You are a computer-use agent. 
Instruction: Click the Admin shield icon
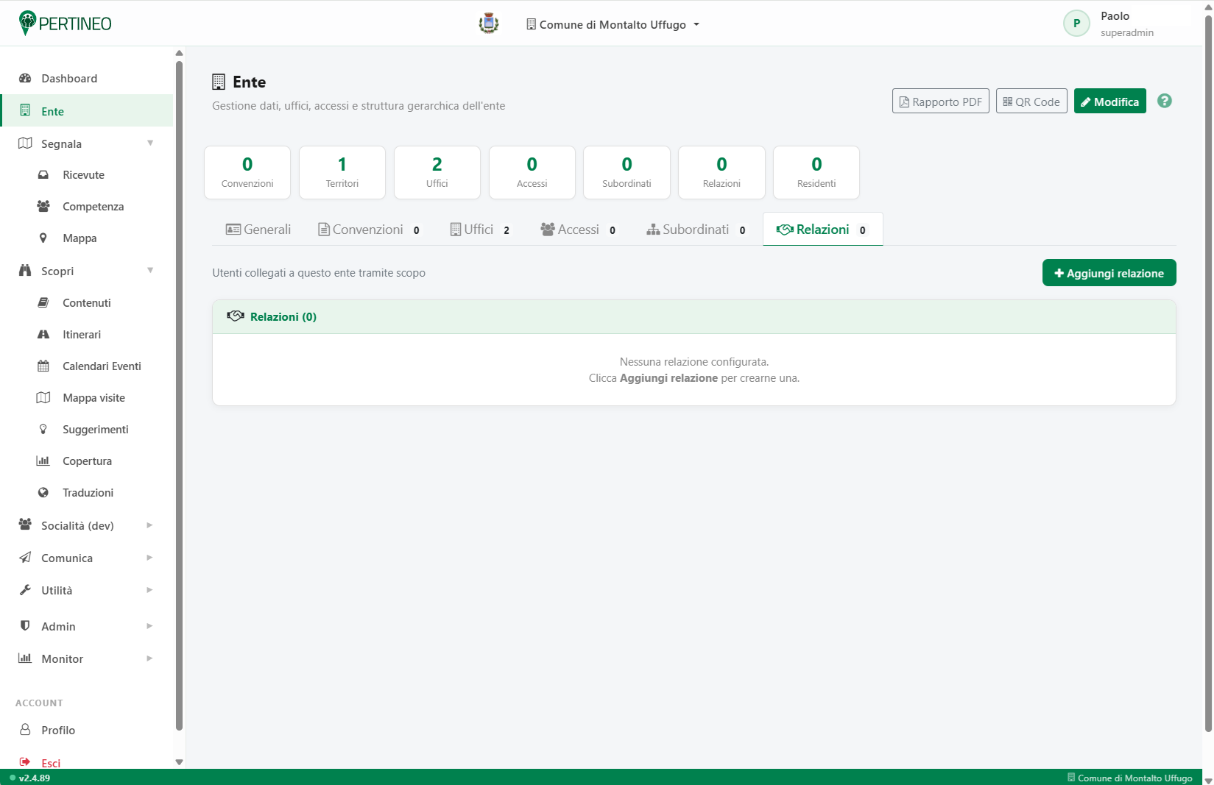click(x=25, y=625)
